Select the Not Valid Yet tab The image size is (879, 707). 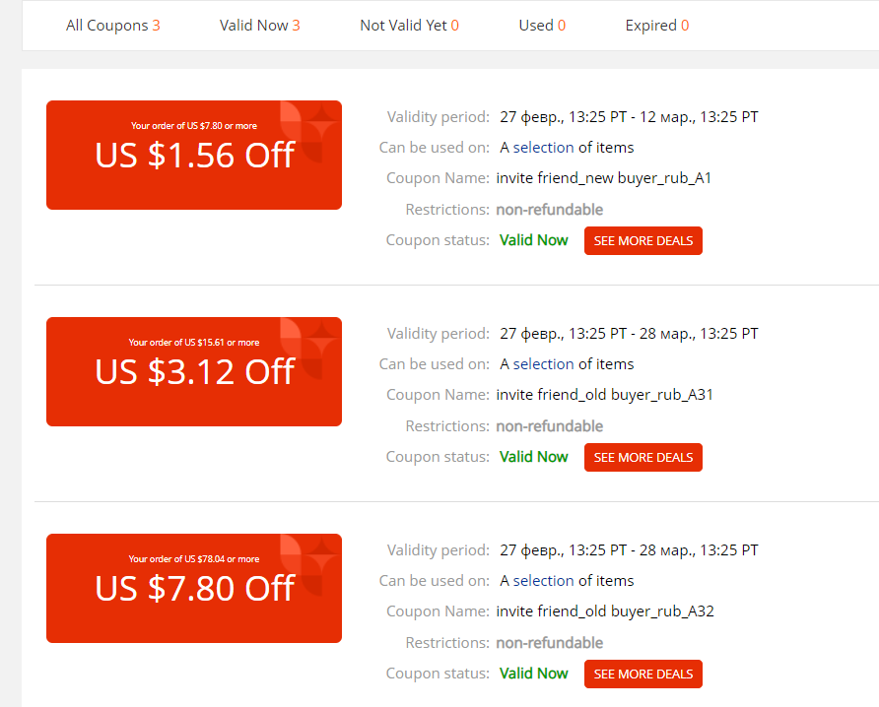pyautogui.click(x=409, y=26)
